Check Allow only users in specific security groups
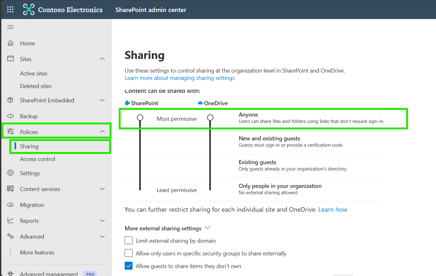This screenshot has height=276, width=436. (x=128, y=253)
